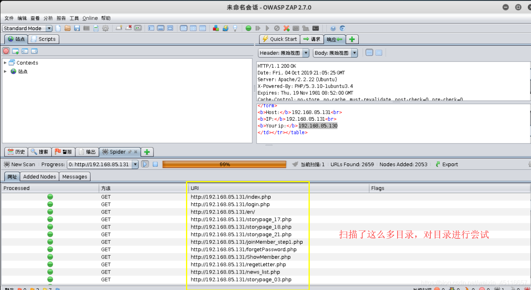Expand the 站点 tree node

point(5,71)
